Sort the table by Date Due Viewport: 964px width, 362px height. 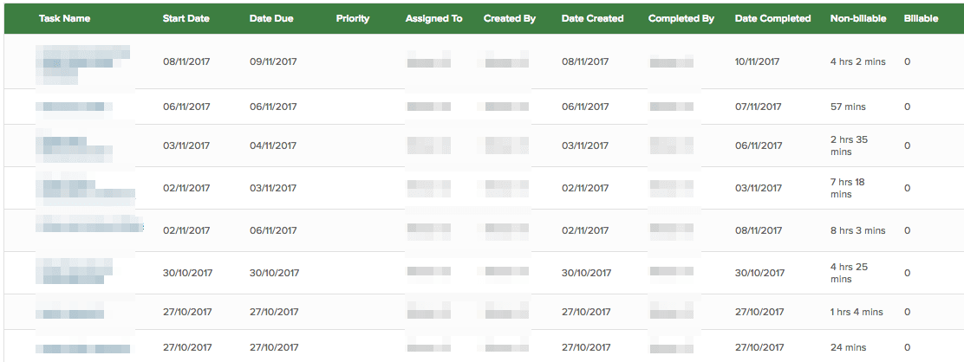(271, 18)
